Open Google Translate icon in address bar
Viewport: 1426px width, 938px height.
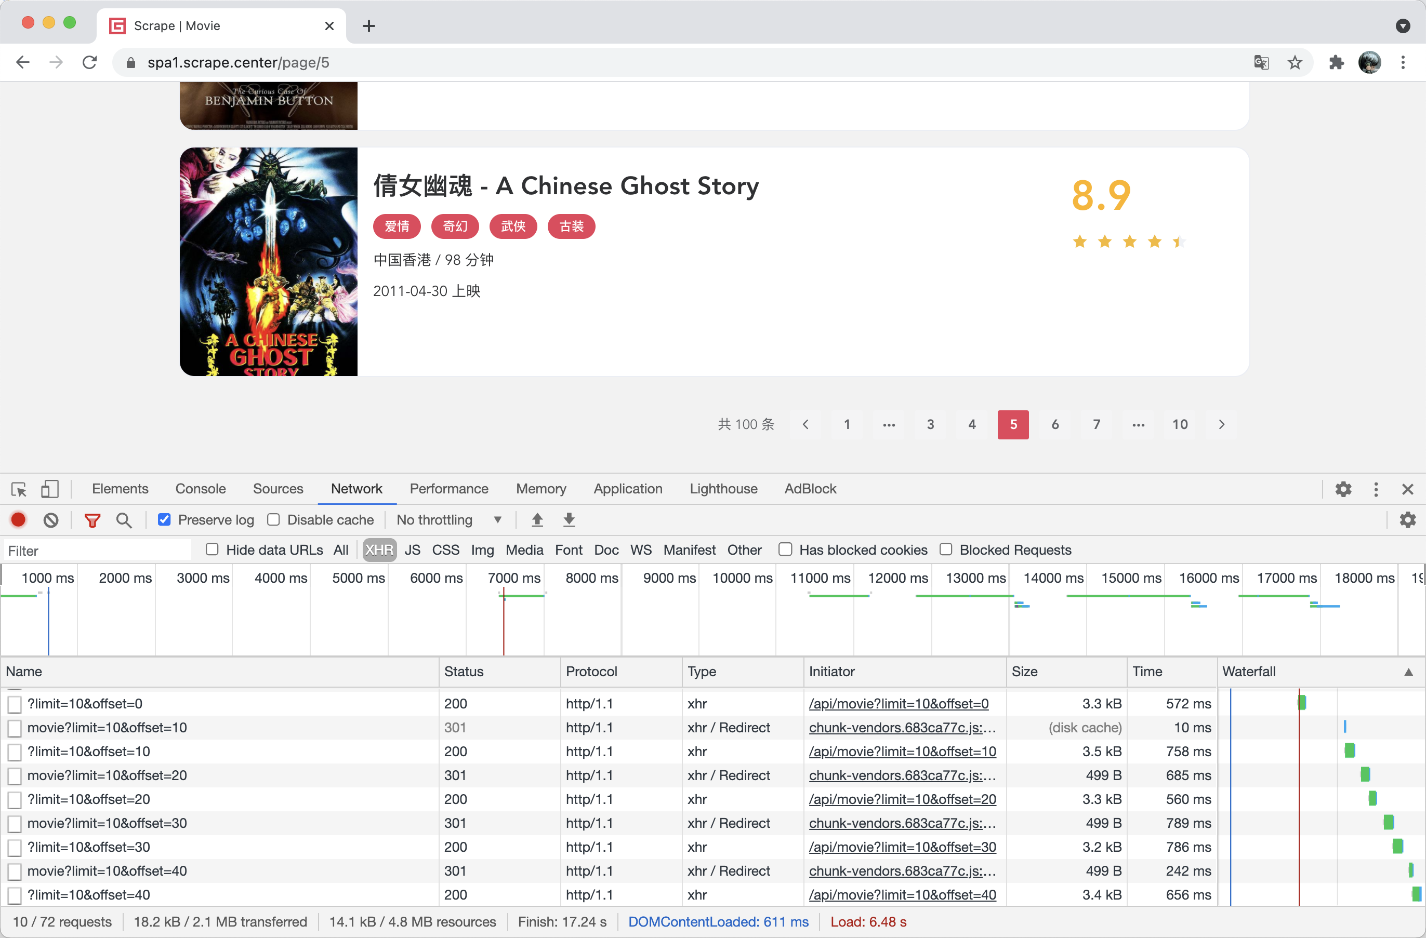pos(1261,62)
